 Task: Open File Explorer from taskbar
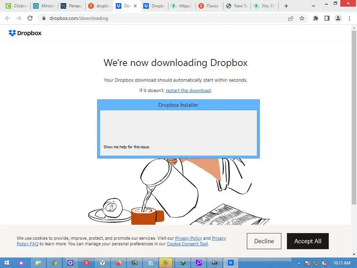[38, 263]
